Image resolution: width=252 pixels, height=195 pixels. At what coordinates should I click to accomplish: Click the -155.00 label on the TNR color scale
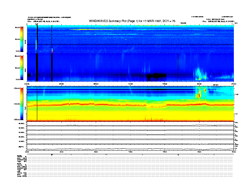pos(17,119)
